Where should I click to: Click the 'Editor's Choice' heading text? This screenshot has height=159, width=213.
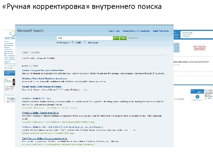[30, 66]
